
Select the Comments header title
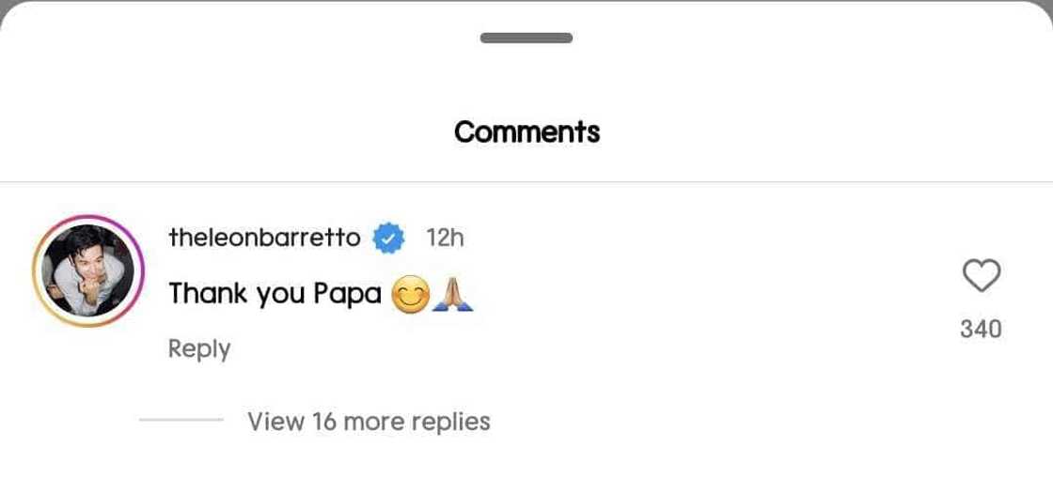(526, 131)
